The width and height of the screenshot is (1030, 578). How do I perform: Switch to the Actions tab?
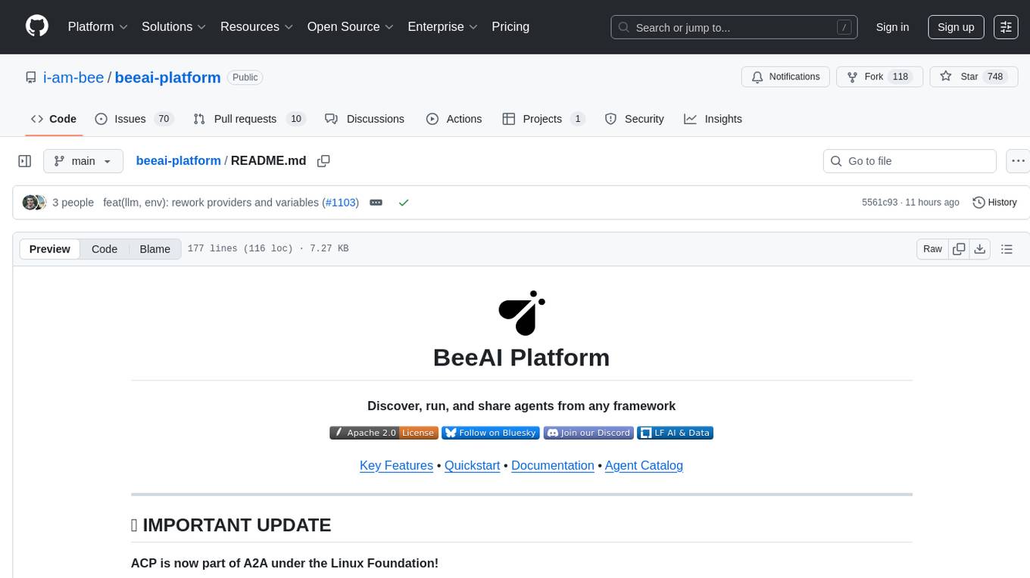pos(454,119)
